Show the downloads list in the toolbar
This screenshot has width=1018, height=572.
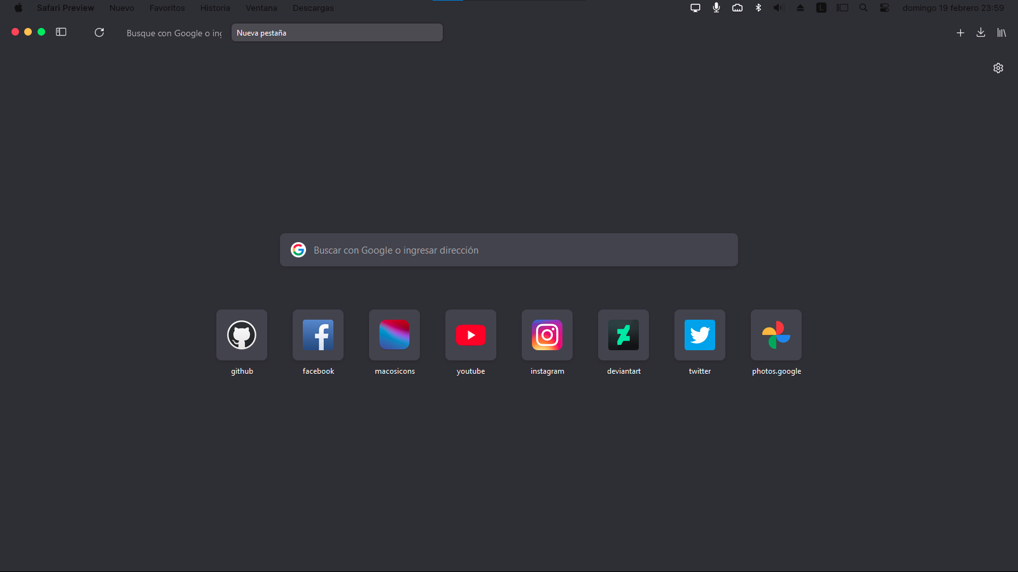click(980, 32)
